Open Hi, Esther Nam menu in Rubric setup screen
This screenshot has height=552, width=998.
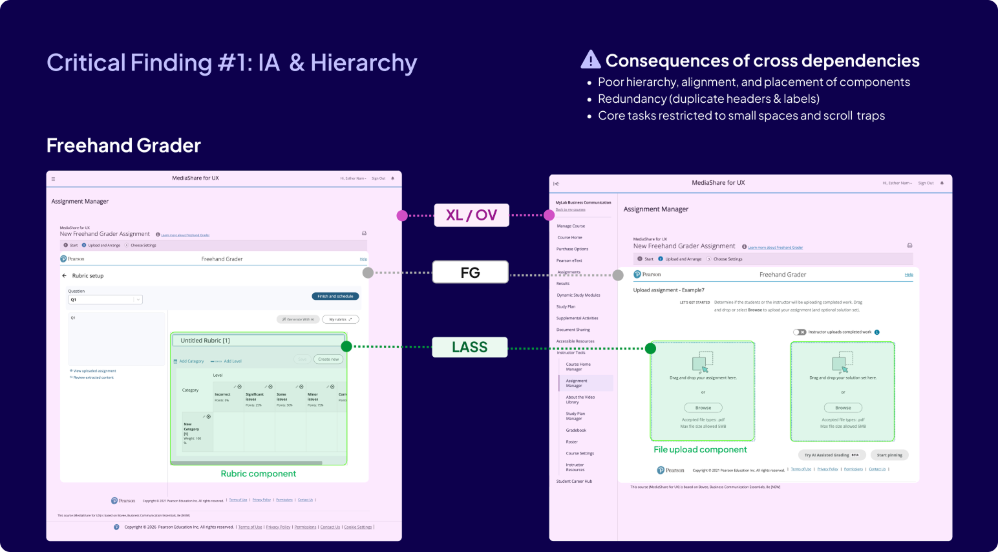353,178
